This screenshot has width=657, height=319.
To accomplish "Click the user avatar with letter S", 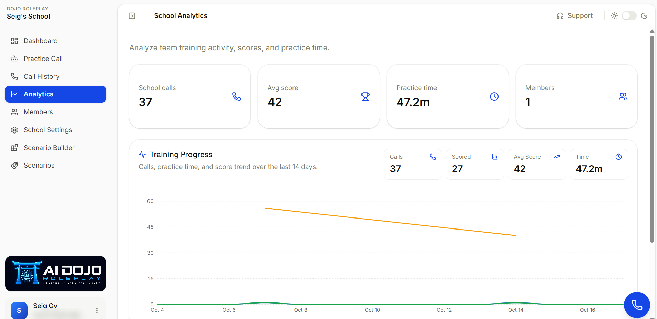I will [x=19, y=310].
